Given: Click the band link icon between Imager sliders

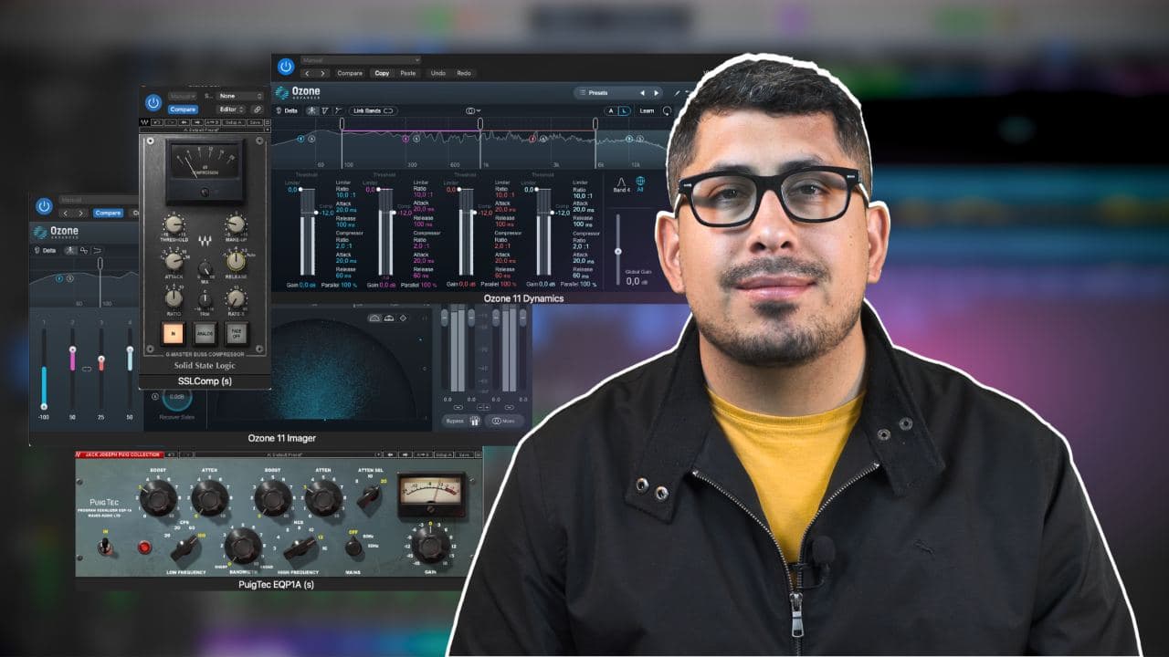Looking at the screenshot, I should pyautogui.click(x=87, y=369).
